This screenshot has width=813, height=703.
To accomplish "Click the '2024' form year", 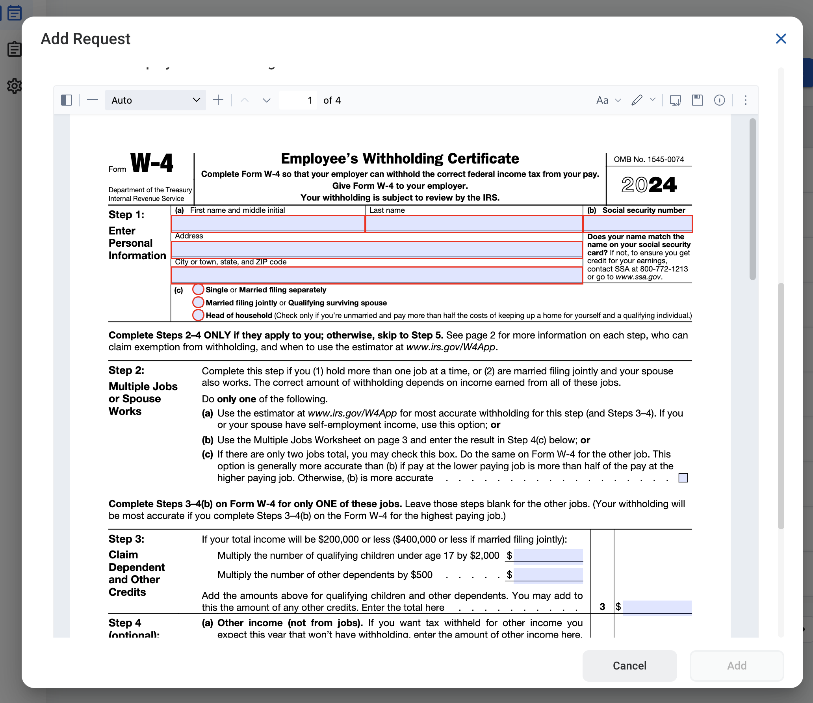I will click(x=649, y=185).
